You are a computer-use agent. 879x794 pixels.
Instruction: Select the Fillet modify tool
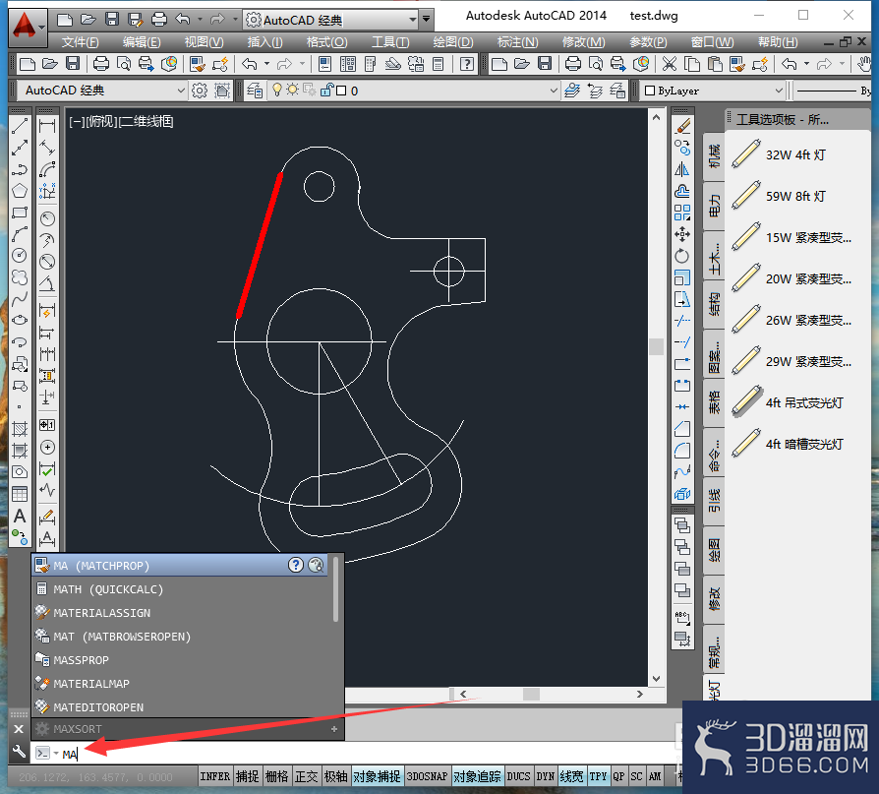[x=682, y=451]
